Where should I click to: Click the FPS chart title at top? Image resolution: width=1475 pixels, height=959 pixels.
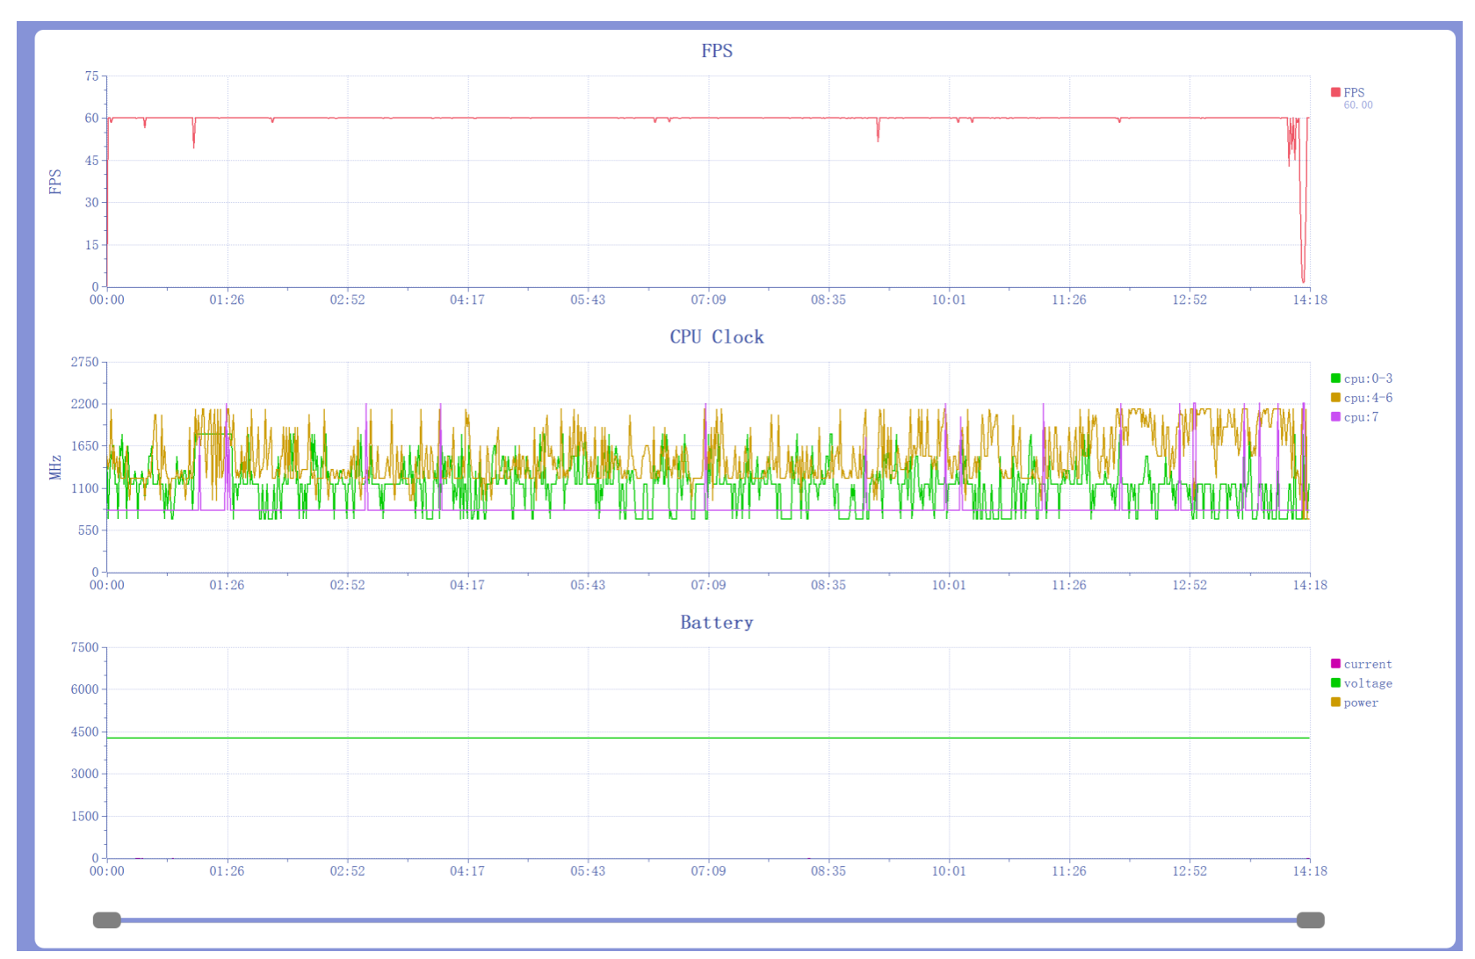point(717,51)
